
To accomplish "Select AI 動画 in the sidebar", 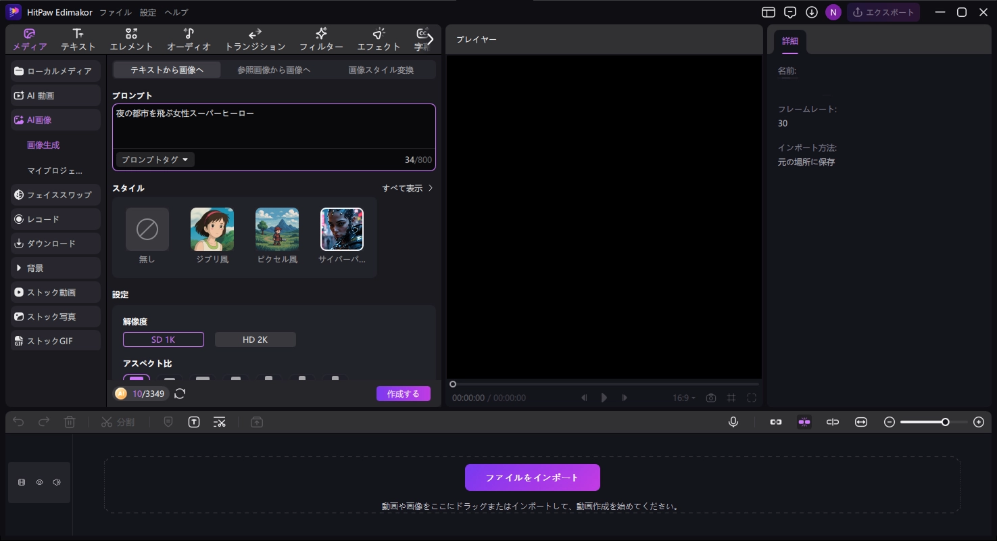I will (55, 95).
